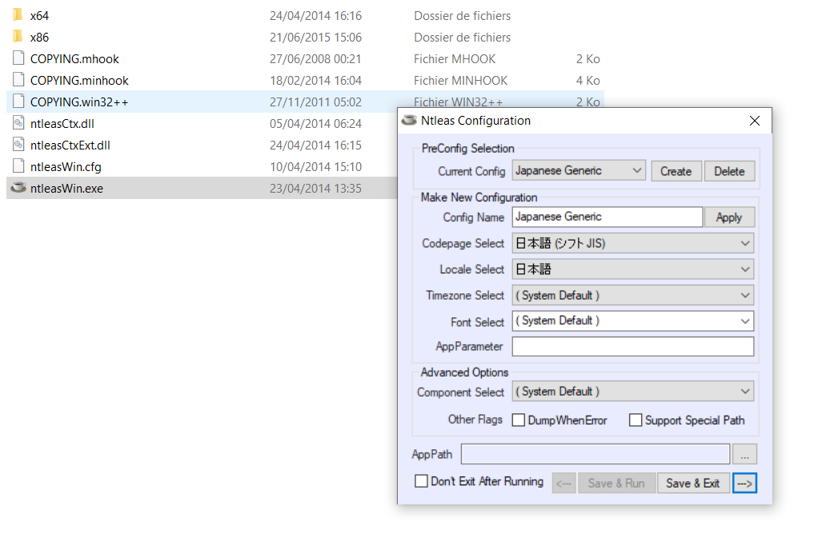The height and width of the screenshot is (542, 814).
Task: Close the Ntleas Configuration dialog
Action: click(x=755, y=121)
